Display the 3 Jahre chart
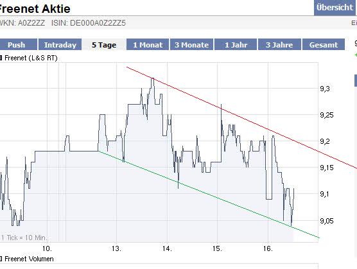This screenshot has height=269, width=357. pos(279,44)
